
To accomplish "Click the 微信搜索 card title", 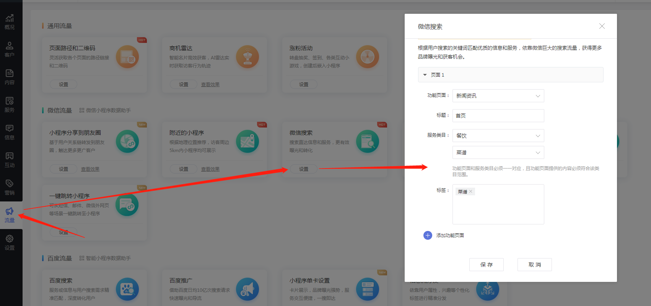I will pyautogui.click(x=301, y=133).
